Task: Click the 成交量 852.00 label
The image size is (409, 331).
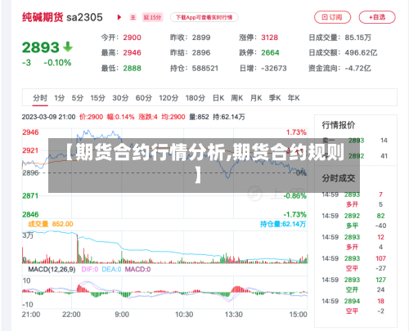Action: coord(51,224)
